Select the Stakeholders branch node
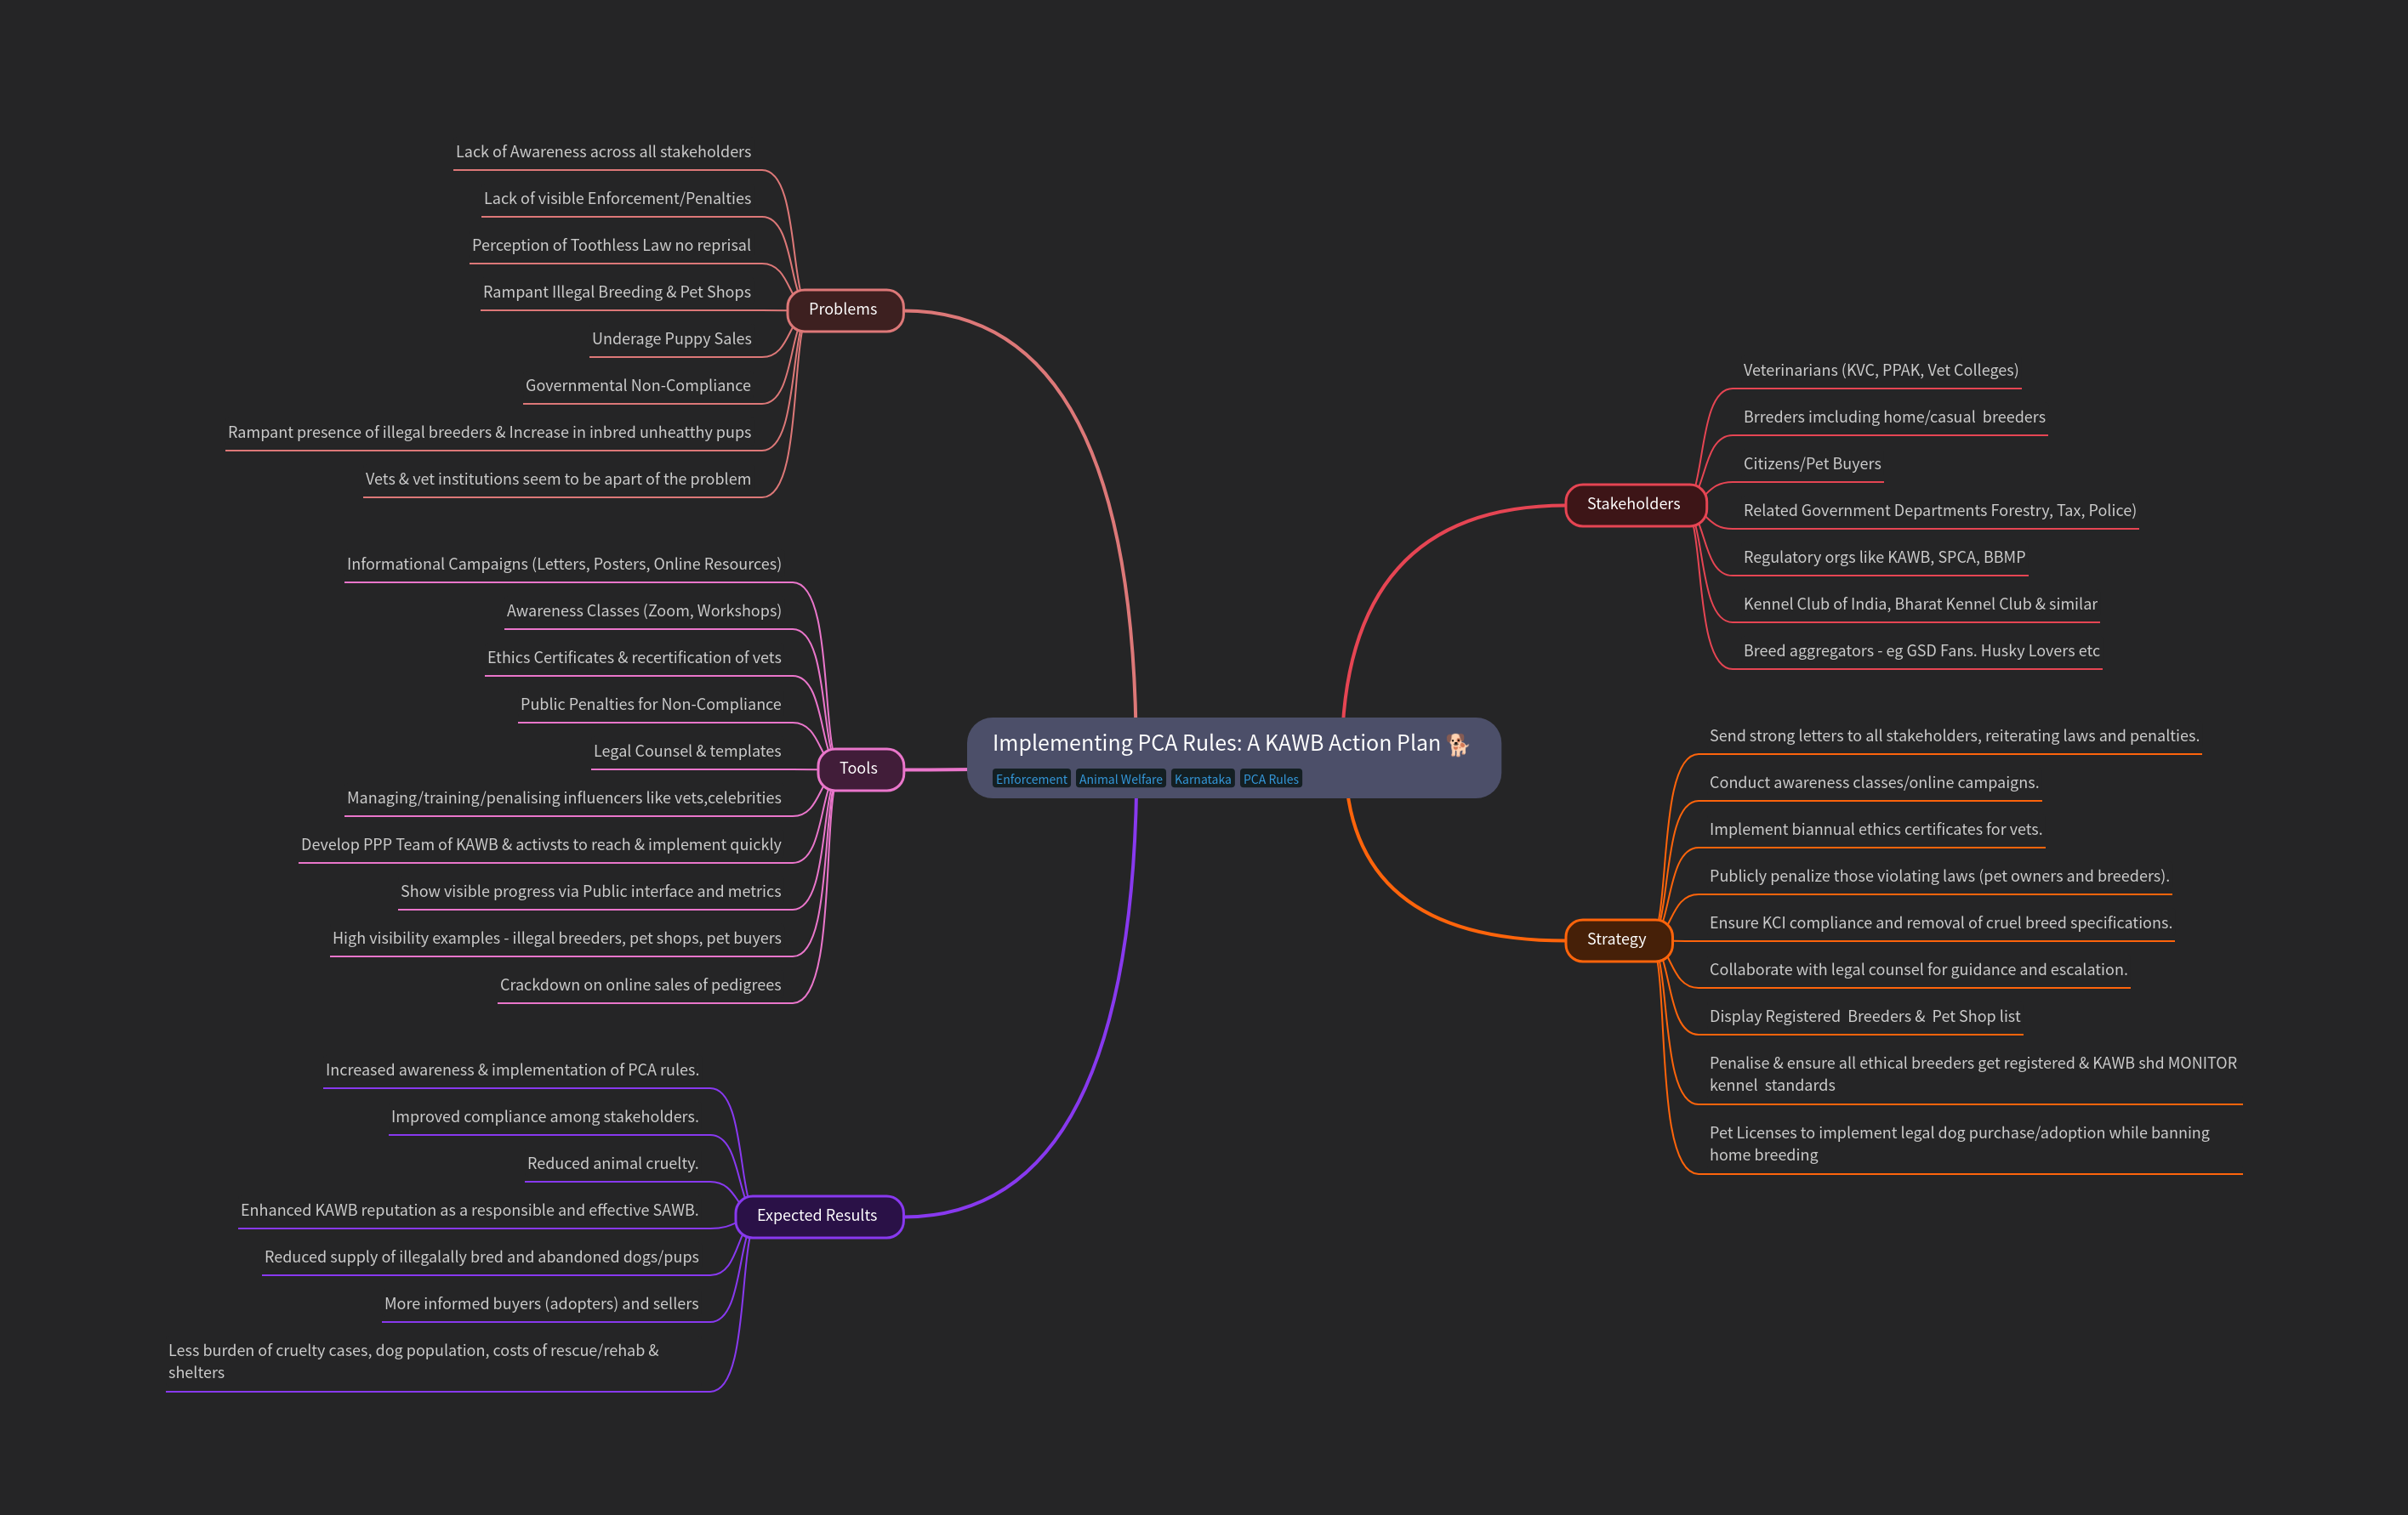Image resolution: width=2408 pixels, height=1515 pixels. pyautogui.click(x=1633, y=505)
